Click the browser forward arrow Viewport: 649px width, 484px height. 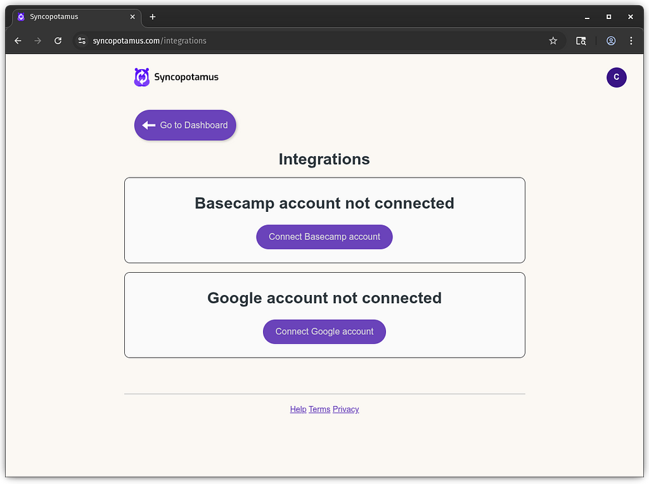[37, 41]
